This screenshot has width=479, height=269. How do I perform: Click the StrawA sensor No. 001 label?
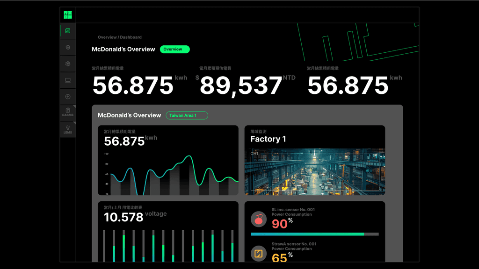(294, 244)
